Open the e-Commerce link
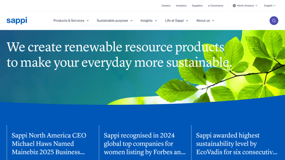Screen dimensions: 285x160 (x=216, y=6)
